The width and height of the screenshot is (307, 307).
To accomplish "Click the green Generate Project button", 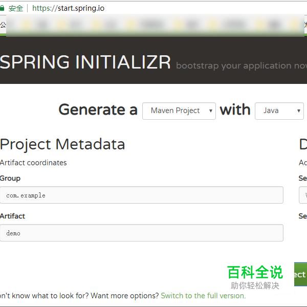I will pyautogui.click(x=300, y=274).
